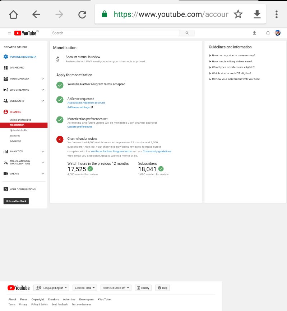
Task: Click into the YouTube search field
Action: tap(115, 33)
